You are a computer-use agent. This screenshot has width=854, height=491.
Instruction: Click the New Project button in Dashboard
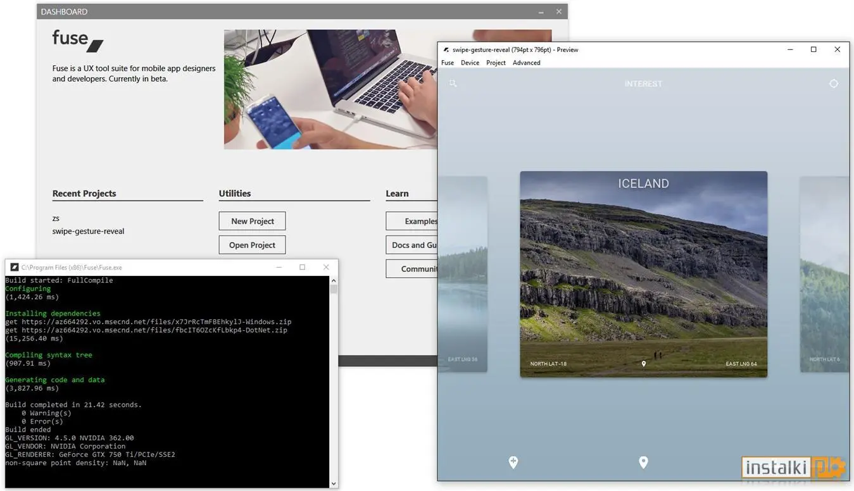pos(252,221)
